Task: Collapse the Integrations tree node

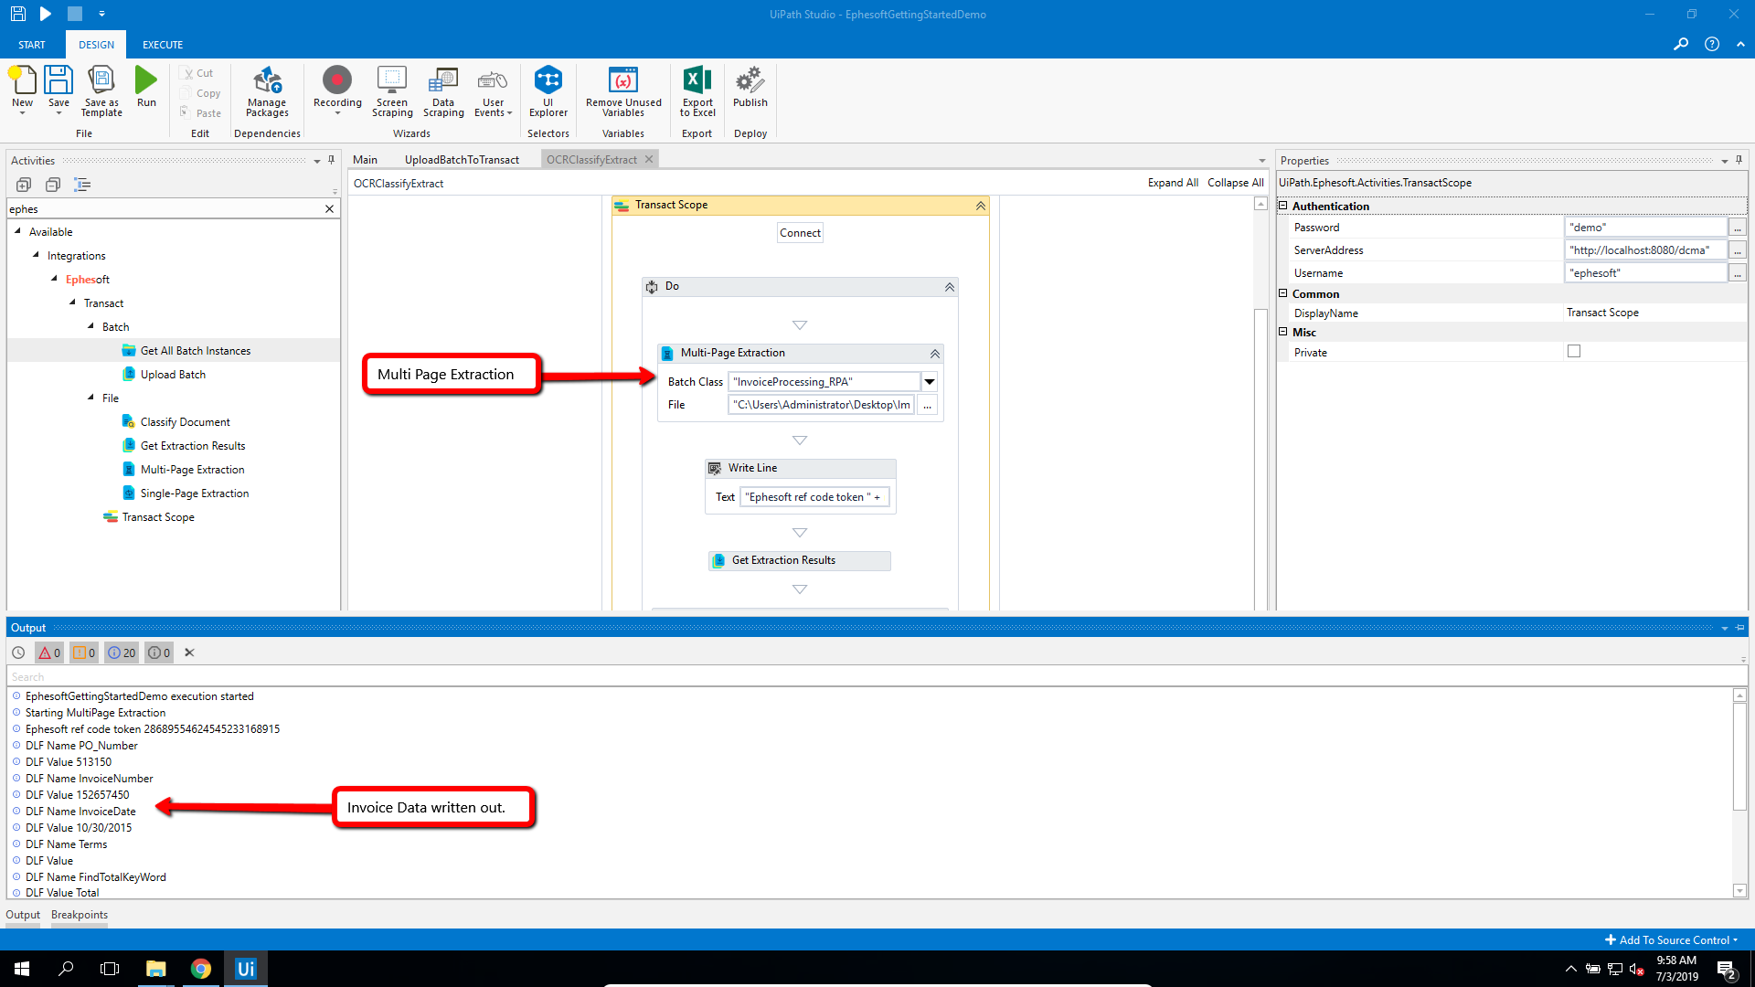Action: pos(36,255)
